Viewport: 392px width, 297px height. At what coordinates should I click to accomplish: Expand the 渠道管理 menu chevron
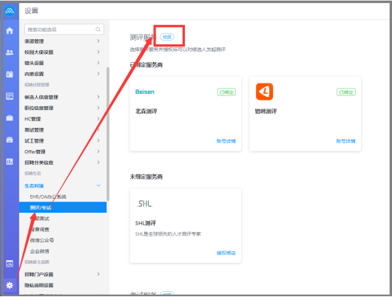(98, 41)
